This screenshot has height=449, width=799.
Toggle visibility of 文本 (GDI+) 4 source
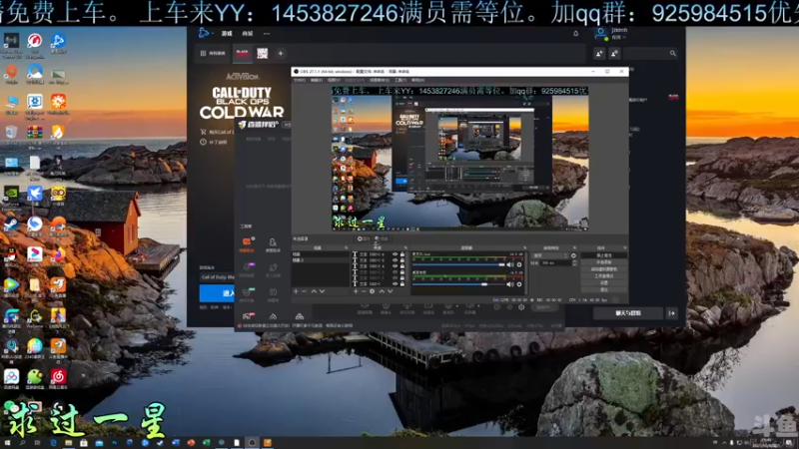(x=395, y=266)
